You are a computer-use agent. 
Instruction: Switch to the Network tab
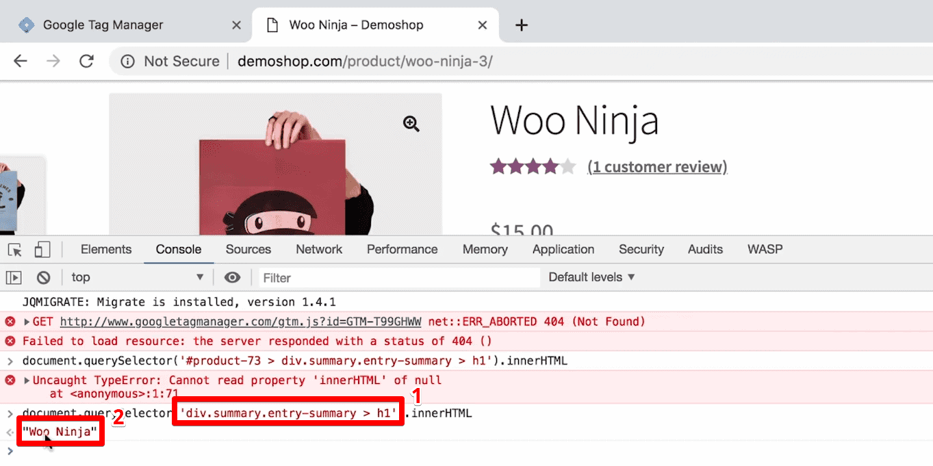click(x=318, y=249)
